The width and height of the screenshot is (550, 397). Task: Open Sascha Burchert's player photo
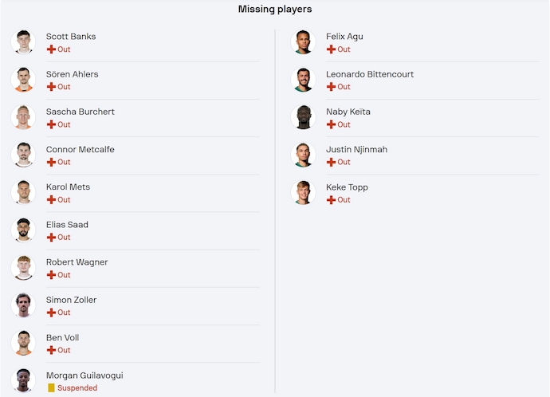coord(23,117)
